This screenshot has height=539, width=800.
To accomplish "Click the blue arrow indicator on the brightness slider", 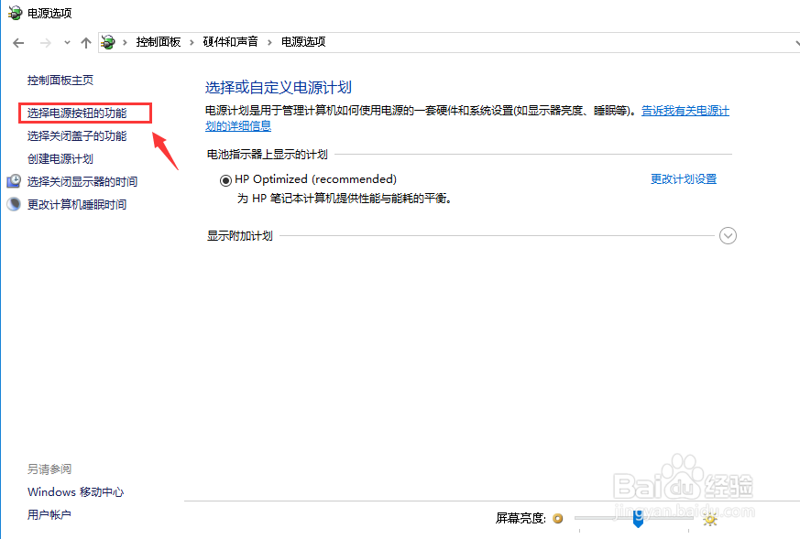I will [x=639, y=521].
